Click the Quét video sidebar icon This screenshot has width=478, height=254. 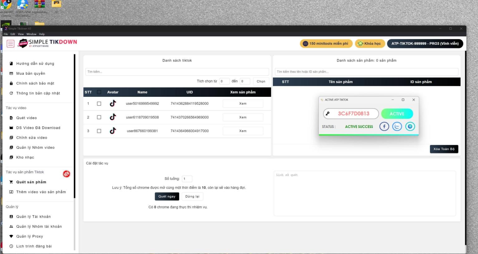[x=11, y=118]
